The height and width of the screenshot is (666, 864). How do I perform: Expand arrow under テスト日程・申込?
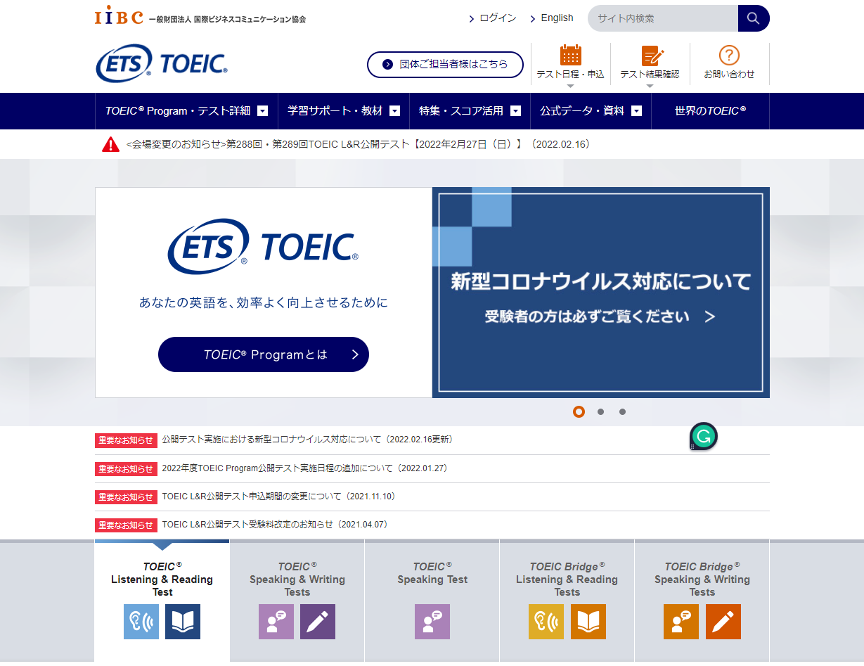click(571, 87)
